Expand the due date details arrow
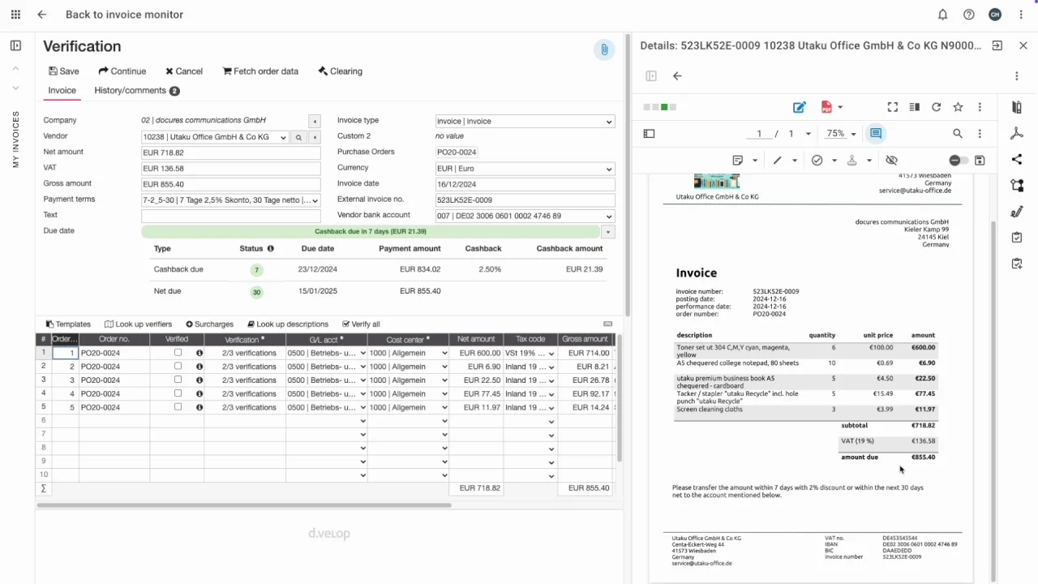This screenshot has height=584, width=1038. pyautogui.click(x=607, y=232)
